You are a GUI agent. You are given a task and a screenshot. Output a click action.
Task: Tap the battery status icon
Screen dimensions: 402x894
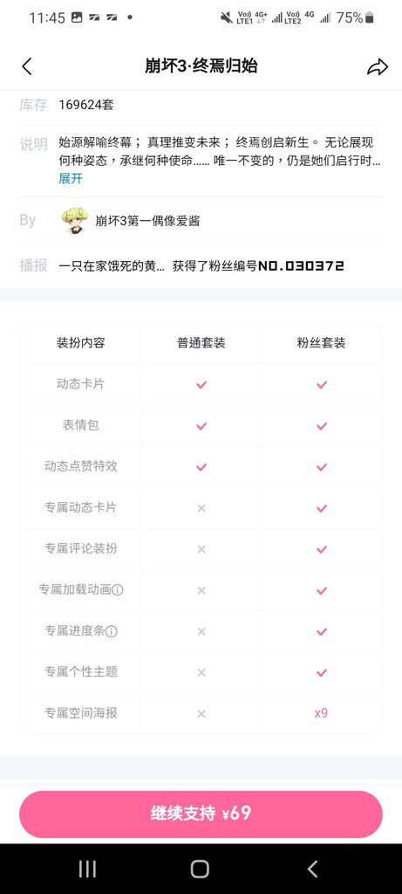coord(369,17)
